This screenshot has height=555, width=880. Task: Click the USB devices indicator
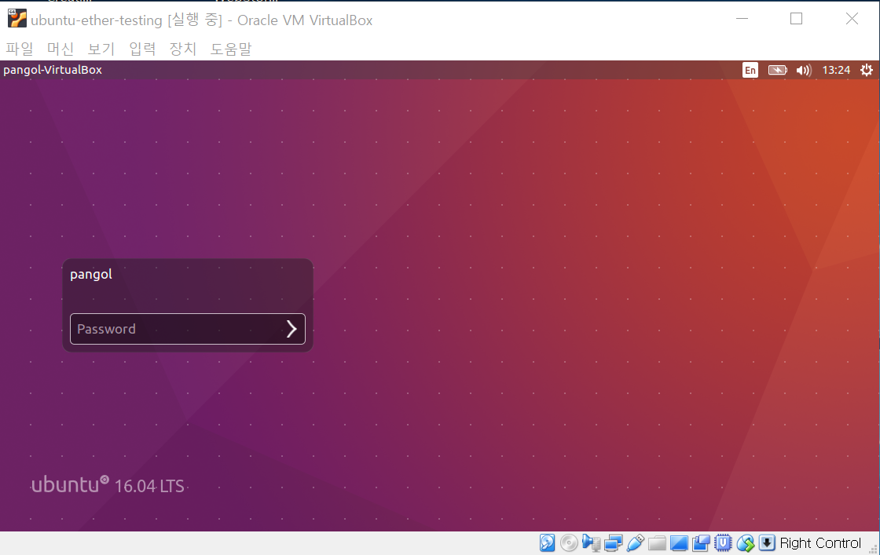(636, 542)
